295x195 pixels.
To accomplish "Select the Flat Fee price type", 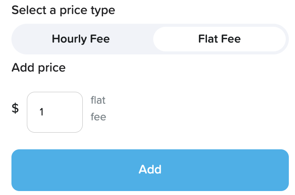I will [x=219, y=39].
